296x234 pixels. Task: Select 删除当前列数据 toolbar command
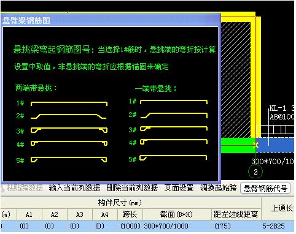point(132,187)
